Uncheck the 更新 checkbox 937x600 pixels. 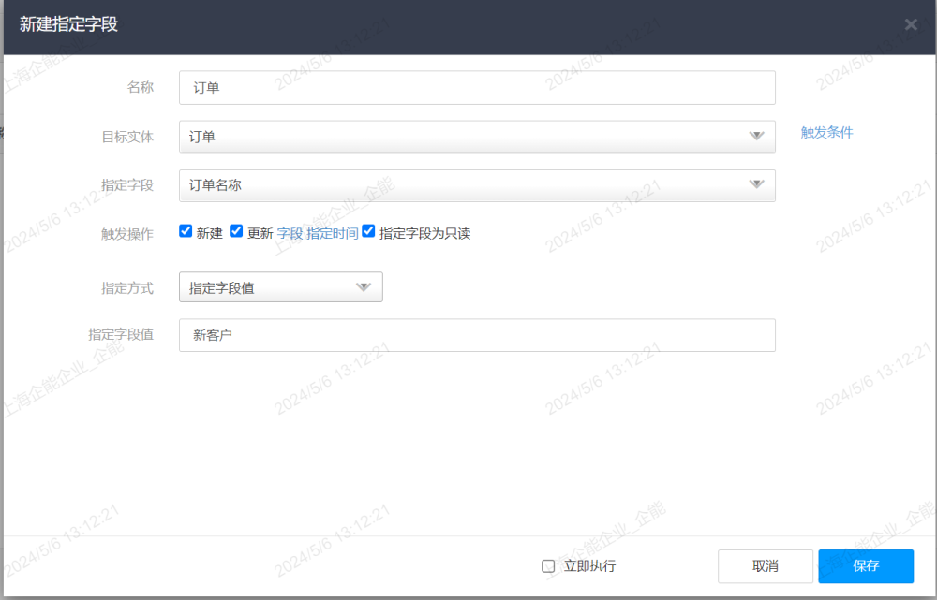point(236,231)
